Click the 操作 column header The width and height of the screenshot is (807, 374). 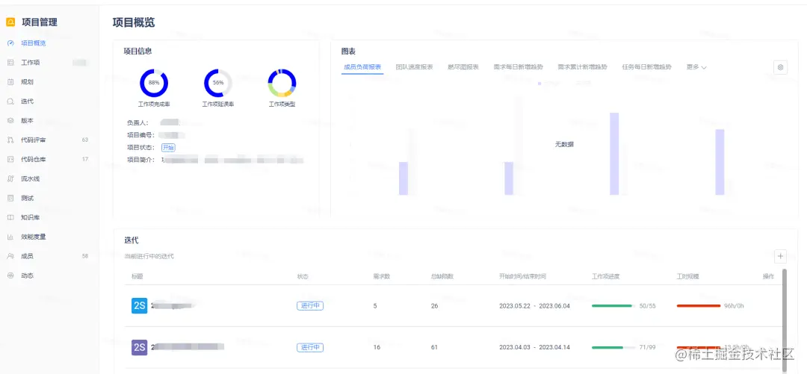point(768,277)
